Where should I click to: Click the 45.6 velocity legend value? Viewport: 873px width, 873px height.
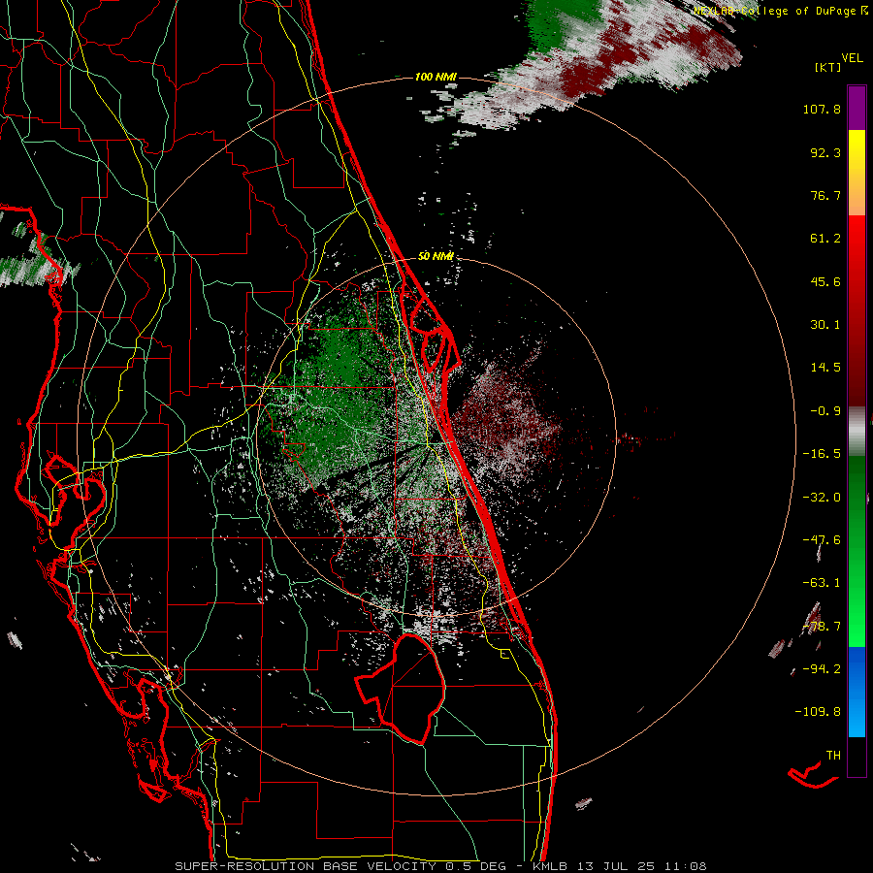coord(825,281)
